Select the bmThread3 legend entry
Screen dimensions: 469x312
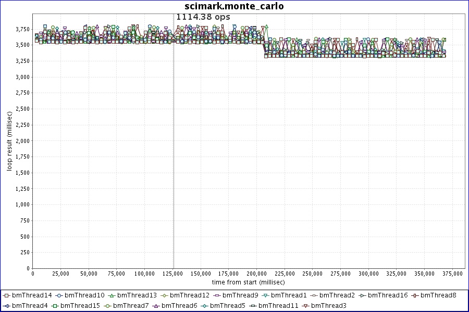[x=328, y=305]
